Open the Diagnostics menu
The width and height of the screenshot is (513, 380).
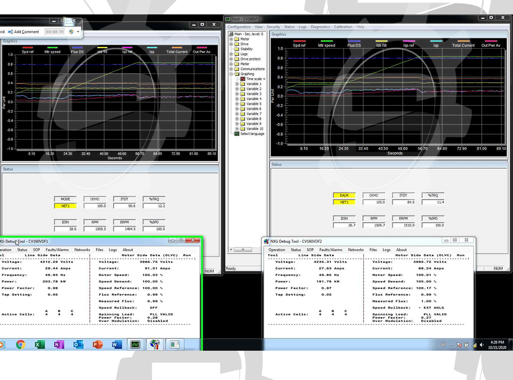click(320, 27)
